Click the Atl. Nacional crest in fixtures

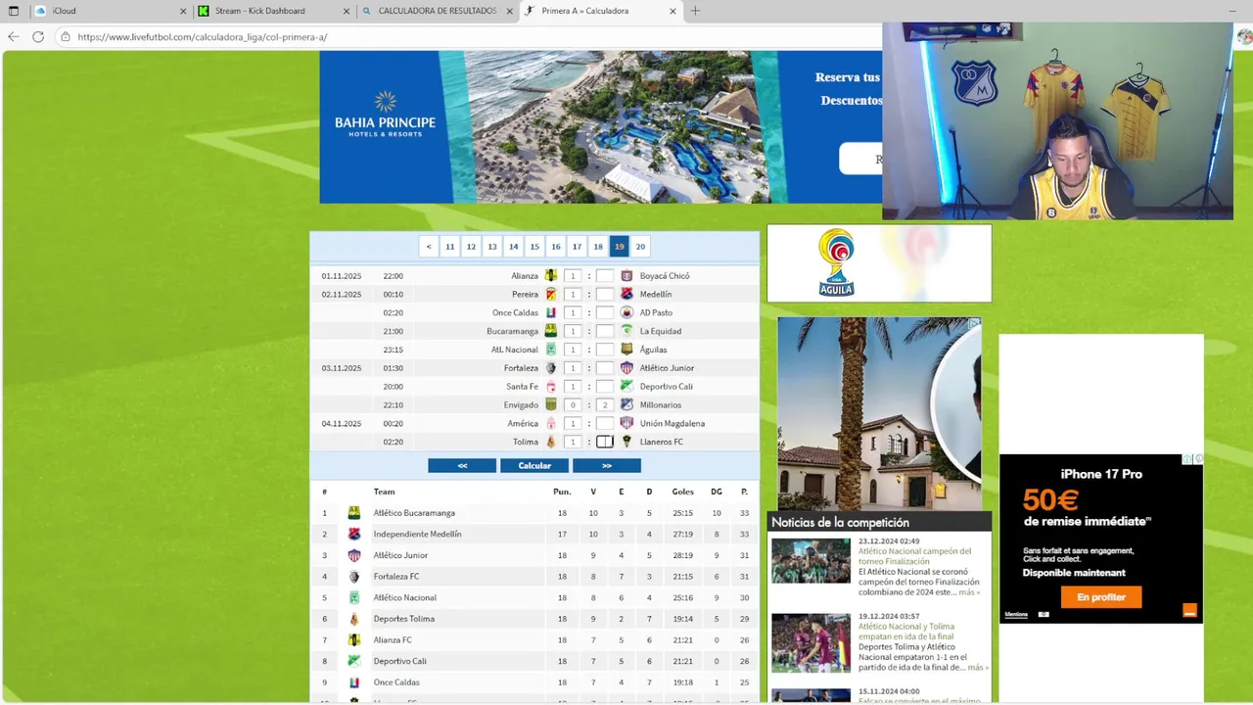[550, 350]
